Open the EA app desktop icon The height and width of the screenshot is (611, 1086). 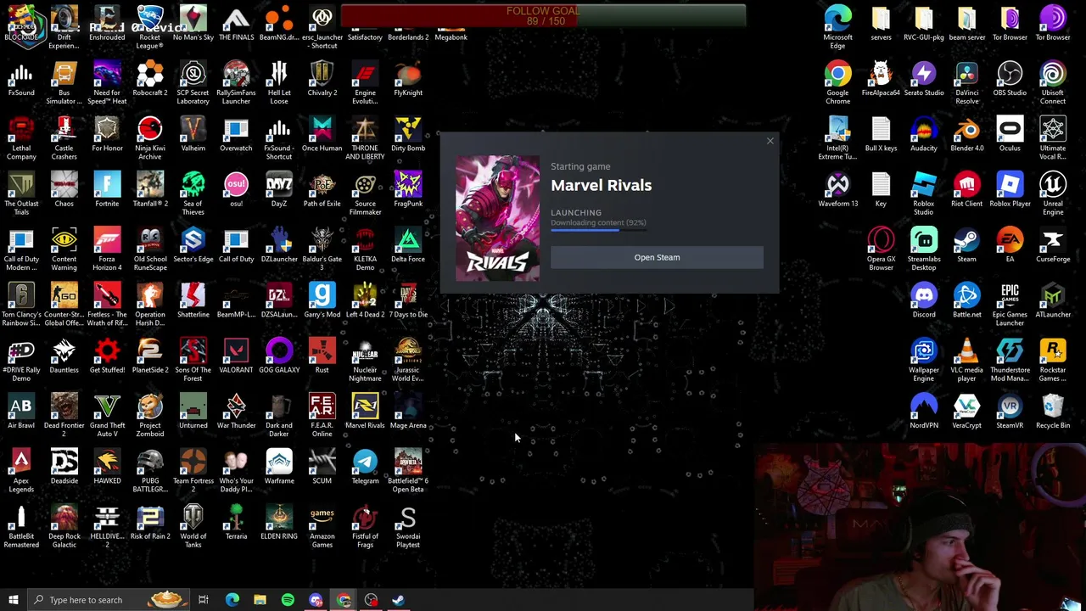pyautogui.click(x=1010, y=245)
